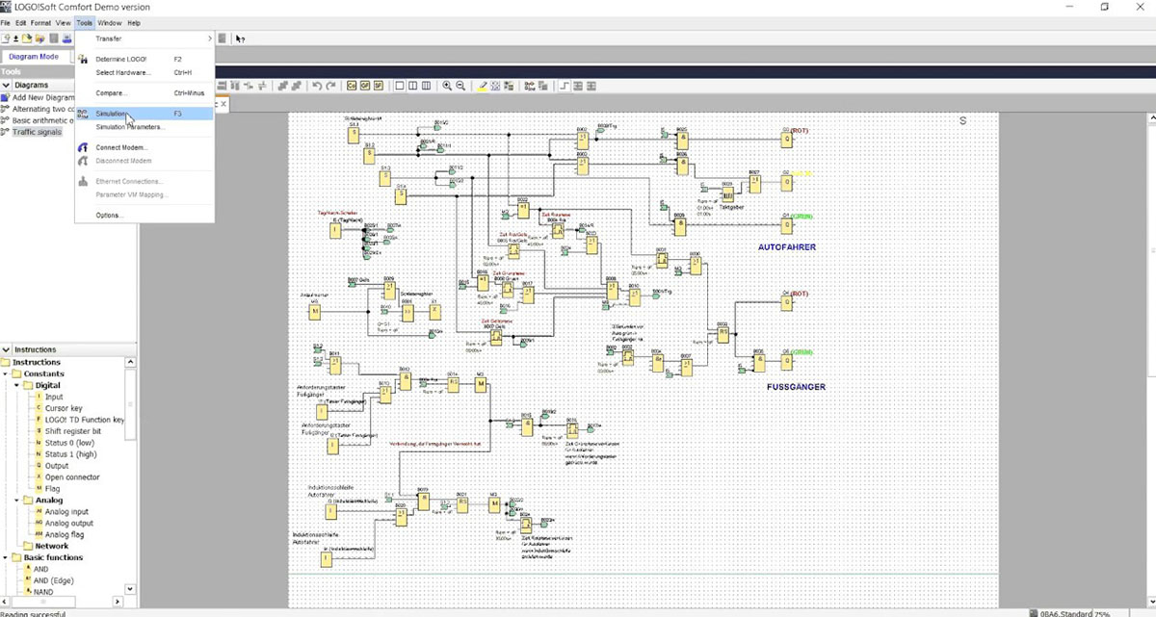Click the first yellow 'Co' block icon
The image size is (1156, 617).
(353, 86)
